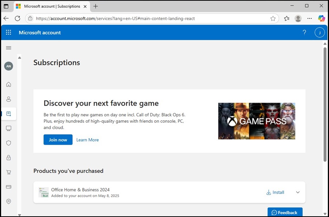Viewport: 329px width, 217px height.
Task: Select the Payment options card icon
Action: (x=8, y=187)
